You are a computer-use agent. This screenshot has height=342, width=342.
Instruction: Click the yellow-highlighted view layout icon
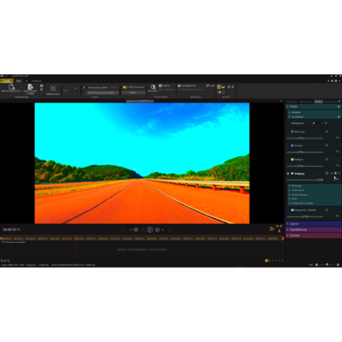pyautogui.click(x=219, y=87)
